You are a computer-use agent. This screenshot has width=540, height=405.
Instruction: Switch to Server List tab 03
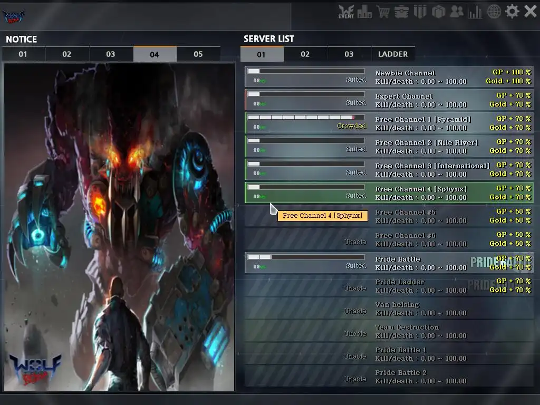(349, 54)
